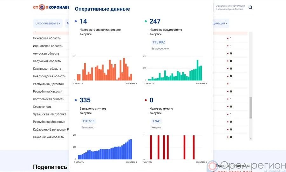Click the Стопкоронавирус site logo

(51, 7)
